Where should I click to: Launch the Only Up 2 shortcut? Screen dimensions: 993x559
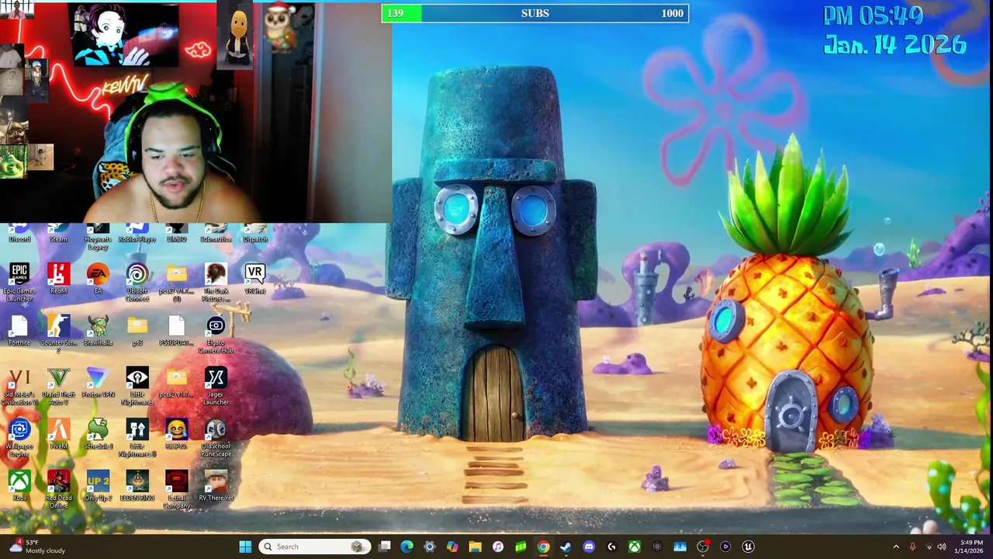pyautogui.click(x=98, y=487)
